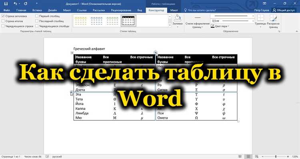Open the Петр Глухов account name
Viewport: 300px width, 159px height.
pyautogui.click(x=262, y=10)
